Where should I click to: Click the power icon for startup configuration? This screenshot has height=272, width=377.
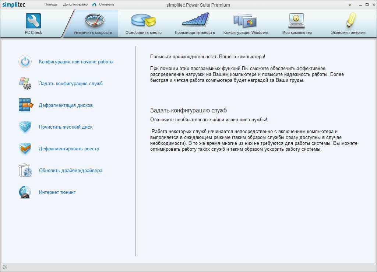coord(25,62)
